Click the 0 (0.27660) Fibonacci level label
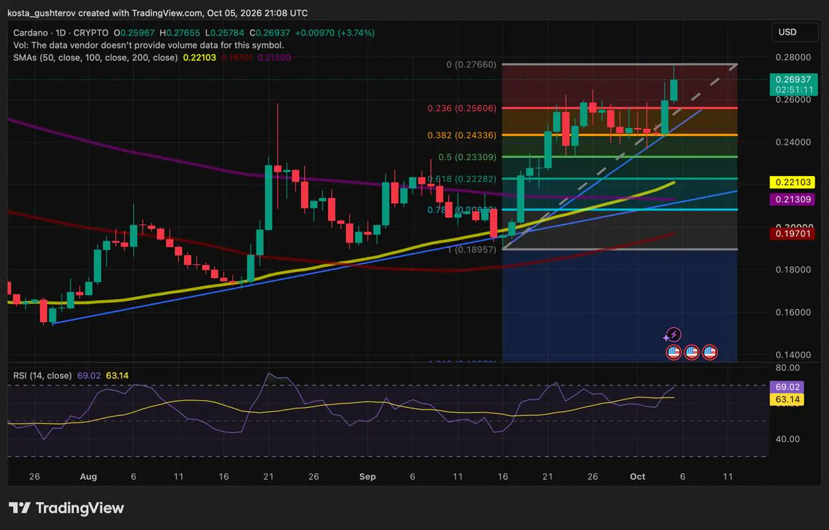The width and height of the screenshot is (829, 530). point(471,65)
